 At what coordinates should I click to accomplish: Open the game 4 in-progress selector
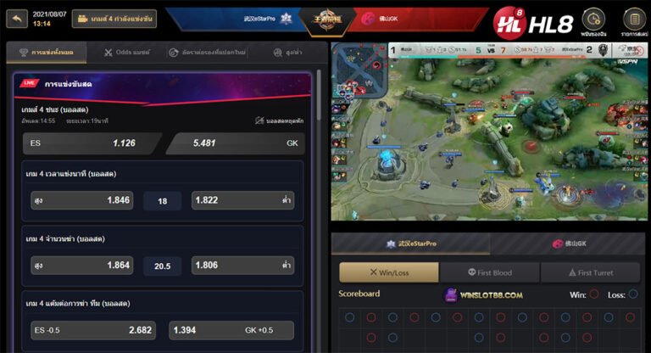point(114,19)
